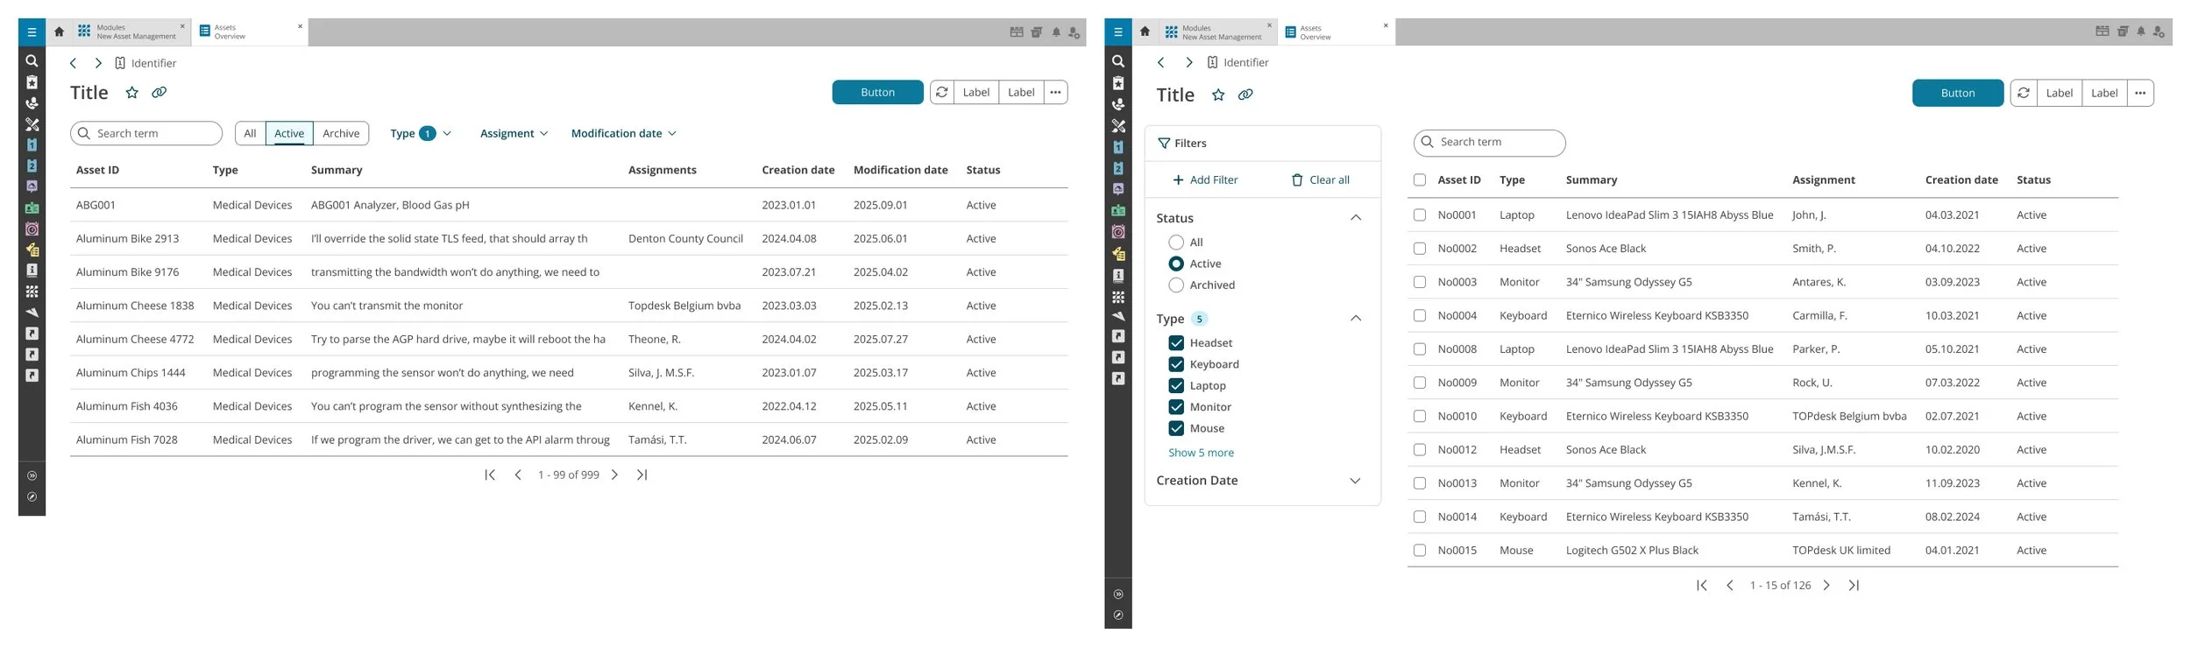
Task: Uncheck the Headset type checkbox
Action: point(1176,343)
